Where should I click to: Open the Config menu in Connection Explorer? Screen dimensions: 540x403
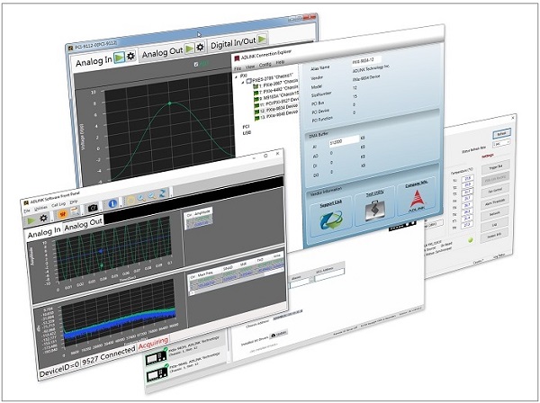click(x=266, y=67)
